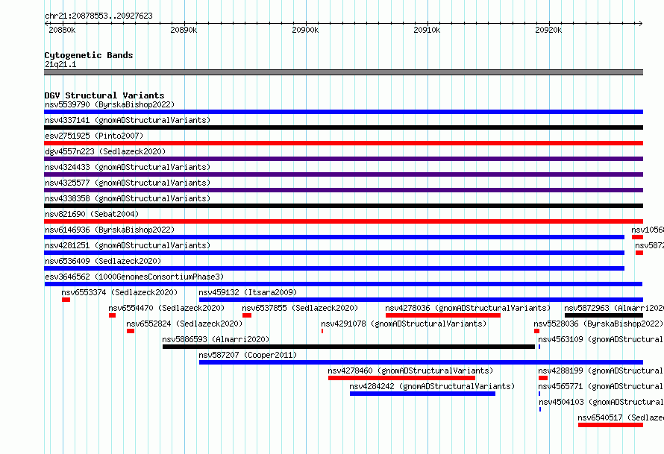Click the small red bar under nsv6553374

point(66,300)
